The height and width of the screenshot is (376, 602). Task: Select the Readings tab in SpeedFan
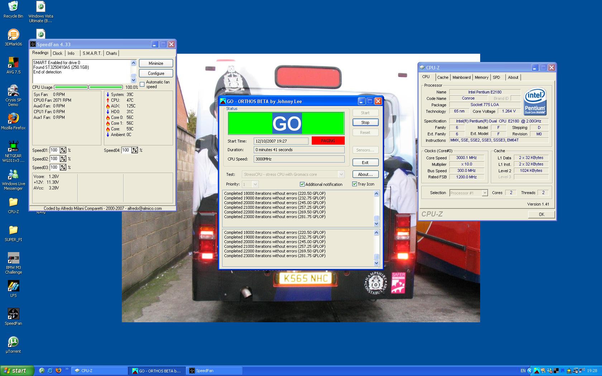click(x=40, y=53)
